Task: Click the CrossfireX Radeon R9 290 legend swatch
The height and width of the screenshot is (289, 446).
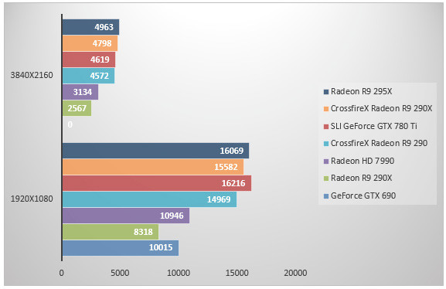Action: (326, 144)
